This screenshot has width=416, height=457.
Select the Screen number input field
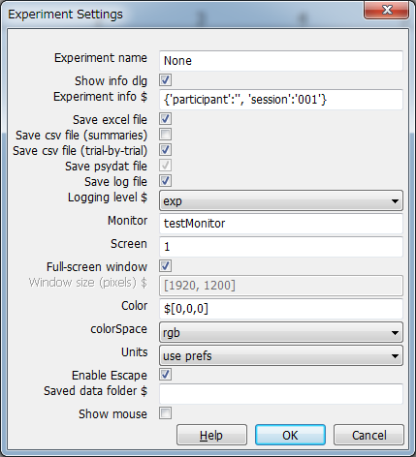pos(281,247)
